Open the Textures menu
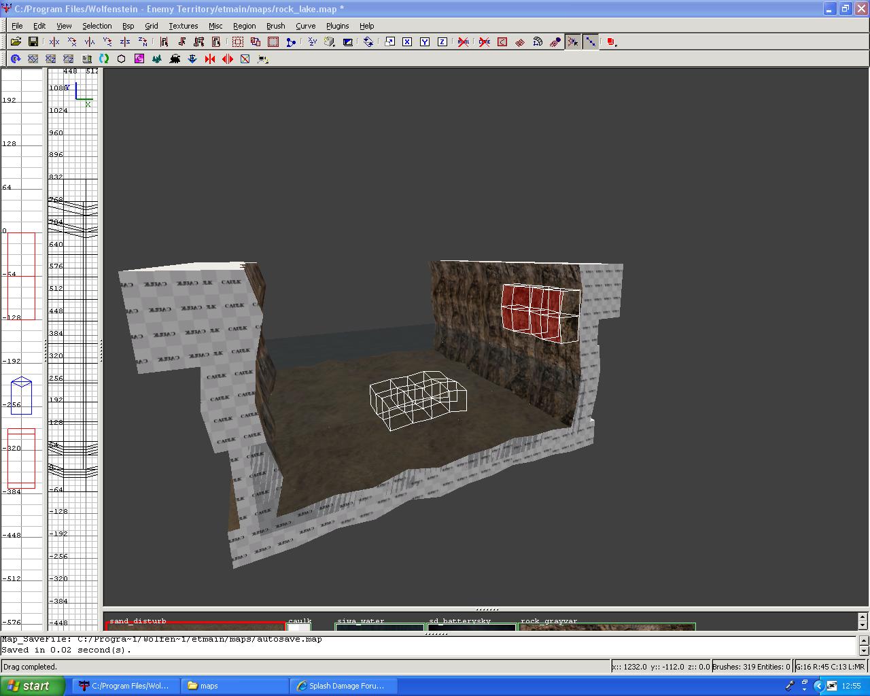Image resolution: width=870 pixels, height=696 pixels. tap(184, 26)
